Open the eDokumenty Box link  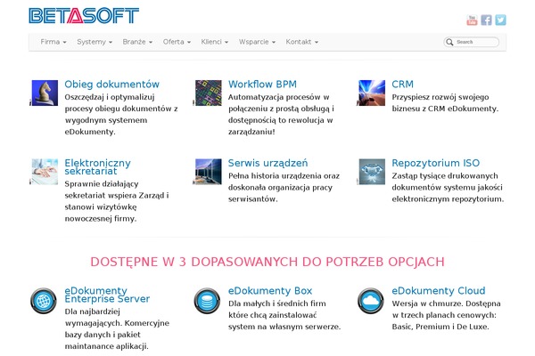tap(270, 291)
